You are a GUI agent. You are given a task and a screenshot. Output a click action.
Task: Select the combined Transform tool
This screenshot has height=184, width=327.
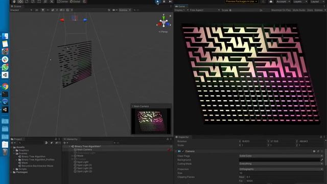point(45,2)
